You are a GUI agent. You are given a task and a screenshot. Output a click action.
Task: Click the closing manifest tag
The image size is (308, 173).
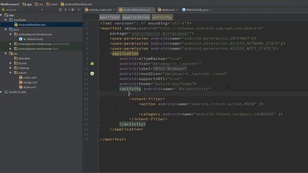(x=113, y=139)
